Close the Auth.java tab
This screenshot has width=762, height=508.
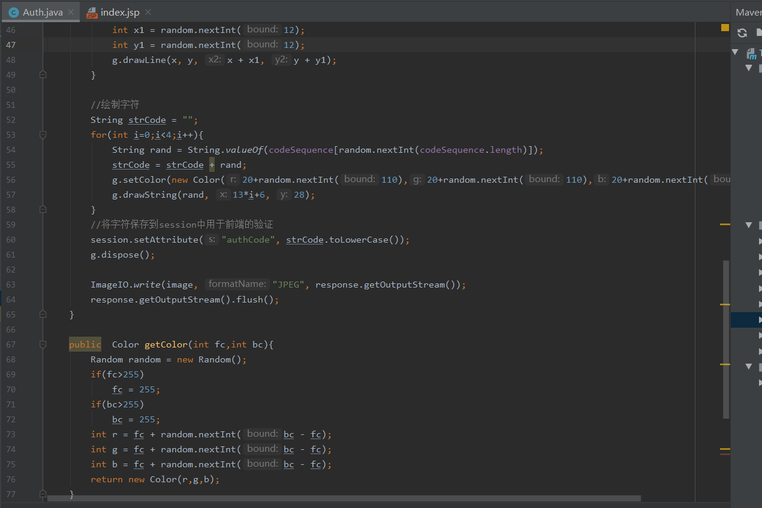[71, 12]
